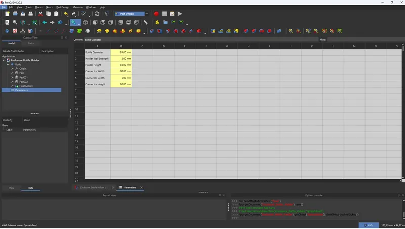Image resolution: width=405 pixels, height=229 pixels.
Task: Switch to Model tab in Combo View
Action: [x=11, y=44]
